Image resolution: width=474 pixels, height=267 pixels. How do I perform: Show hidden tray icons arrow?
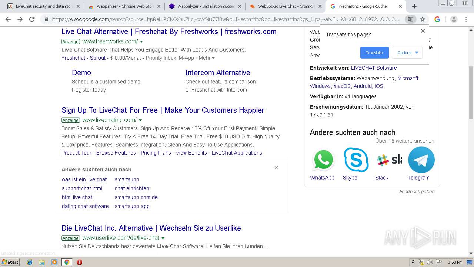coord(413,262)
